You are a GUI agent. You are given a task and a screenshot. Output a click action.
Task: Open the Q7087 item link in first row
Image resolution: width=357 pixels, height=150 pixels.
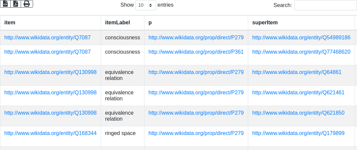[47, 38]
